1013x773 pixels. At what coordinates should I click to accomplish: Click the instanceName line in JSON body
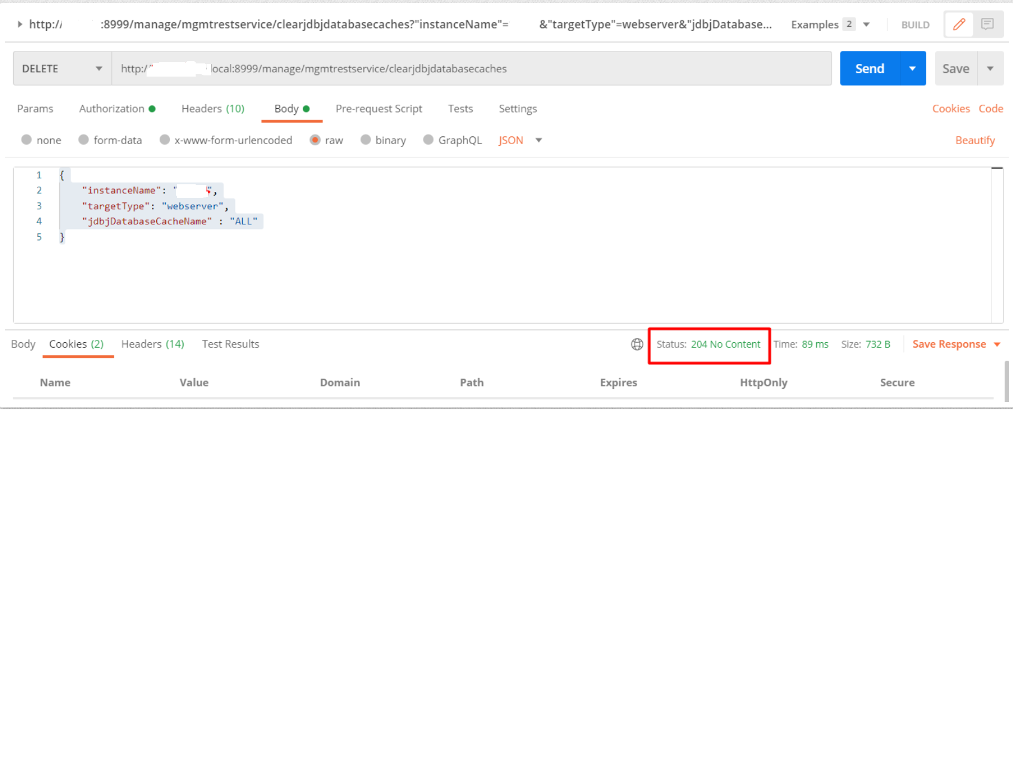tap(149, 190)
